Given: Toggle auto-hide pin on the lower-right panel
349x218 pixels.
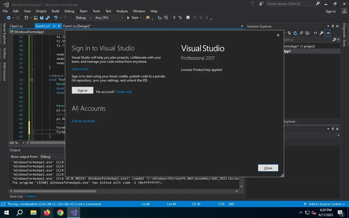Looking at the screenshot, I should click(333, 129).
